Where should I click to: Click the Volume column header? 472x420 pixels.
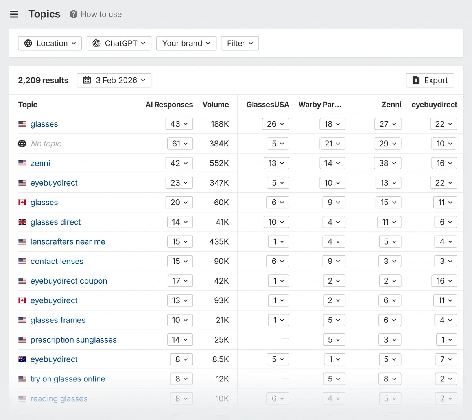[216, 104]
